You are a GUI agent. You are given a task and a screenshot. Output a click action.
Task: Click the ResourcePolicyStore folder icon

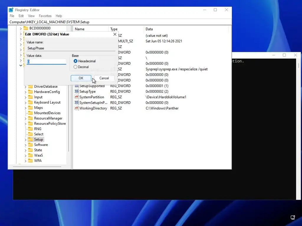(30, 124)
